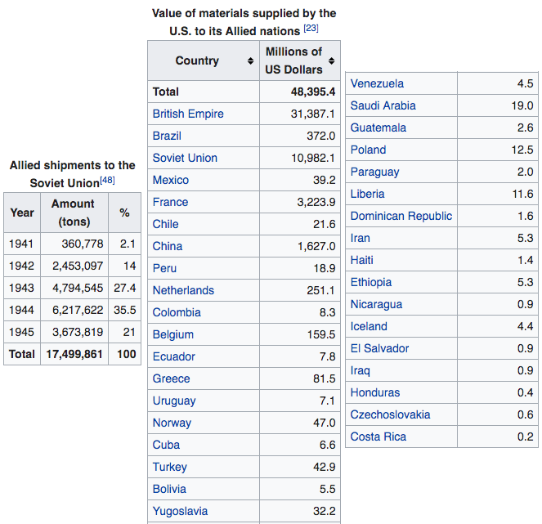
Task: Open the Haiti link
Action: (362, 261)
